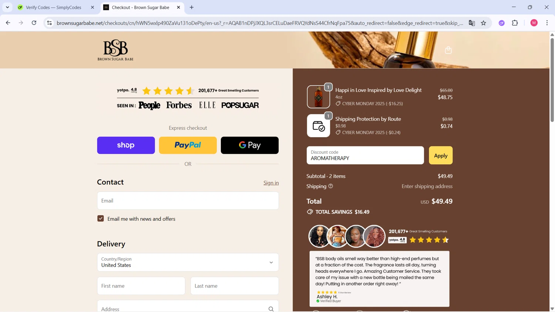View site information icon in address bar

tap(49, 23)
